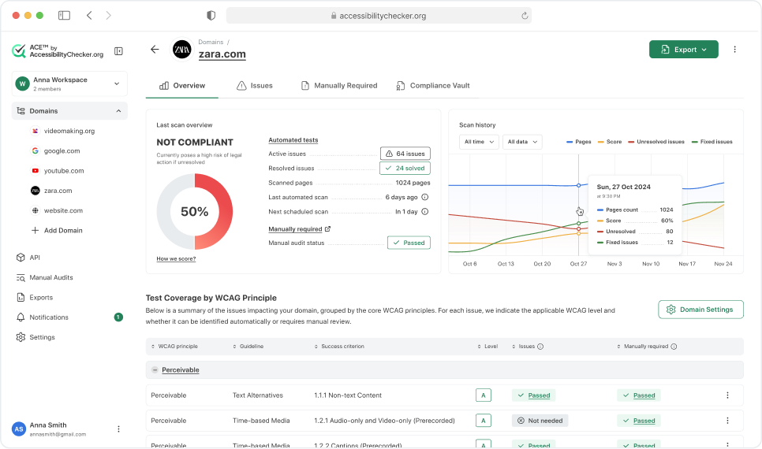
Task: Toggle Score series in chart legend
Action: click(x=610, y=142)
